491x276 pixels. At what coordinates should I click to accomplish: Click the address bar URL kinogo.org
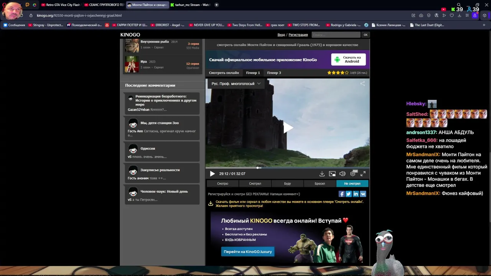pos(79,16)
